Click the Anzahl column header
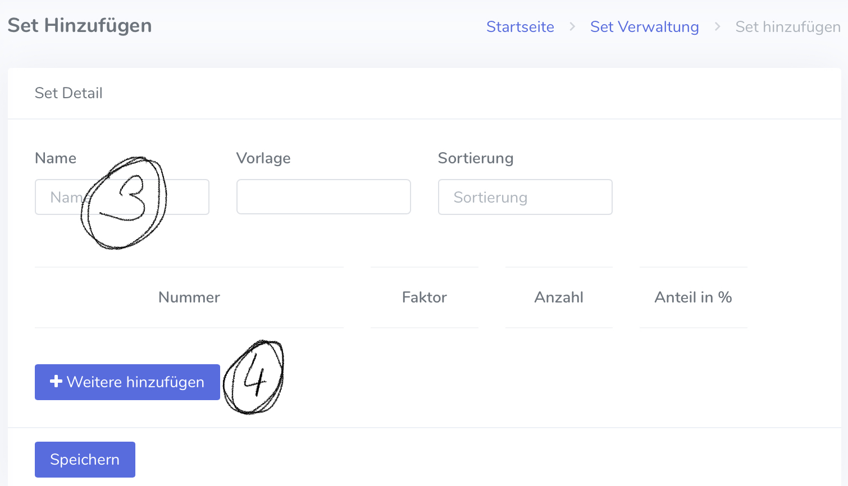The image size is (848, 486). (559, 297)
